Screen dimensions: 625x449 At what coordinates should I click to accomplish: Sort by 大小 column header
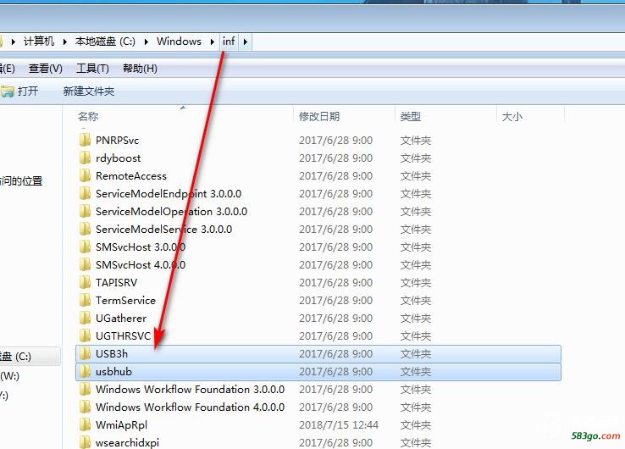pyautogui.click(x=512, y=116)
